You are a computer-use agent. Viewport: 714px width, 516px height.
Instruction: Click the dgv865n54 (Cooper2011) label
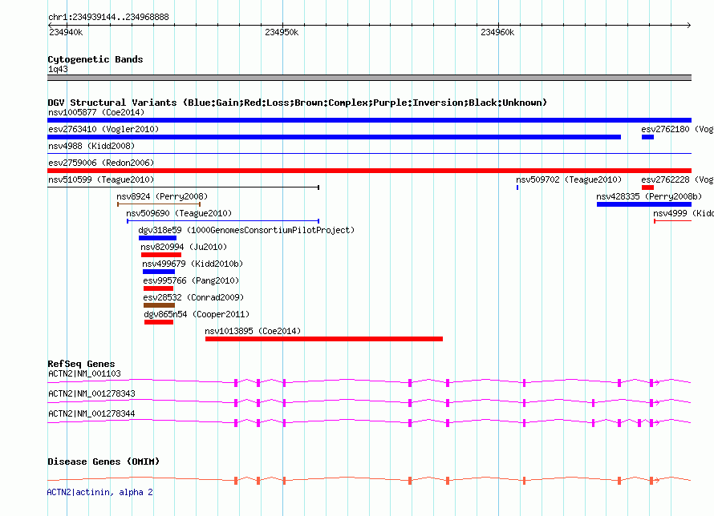pyautogui.click(x=197, y=314)
